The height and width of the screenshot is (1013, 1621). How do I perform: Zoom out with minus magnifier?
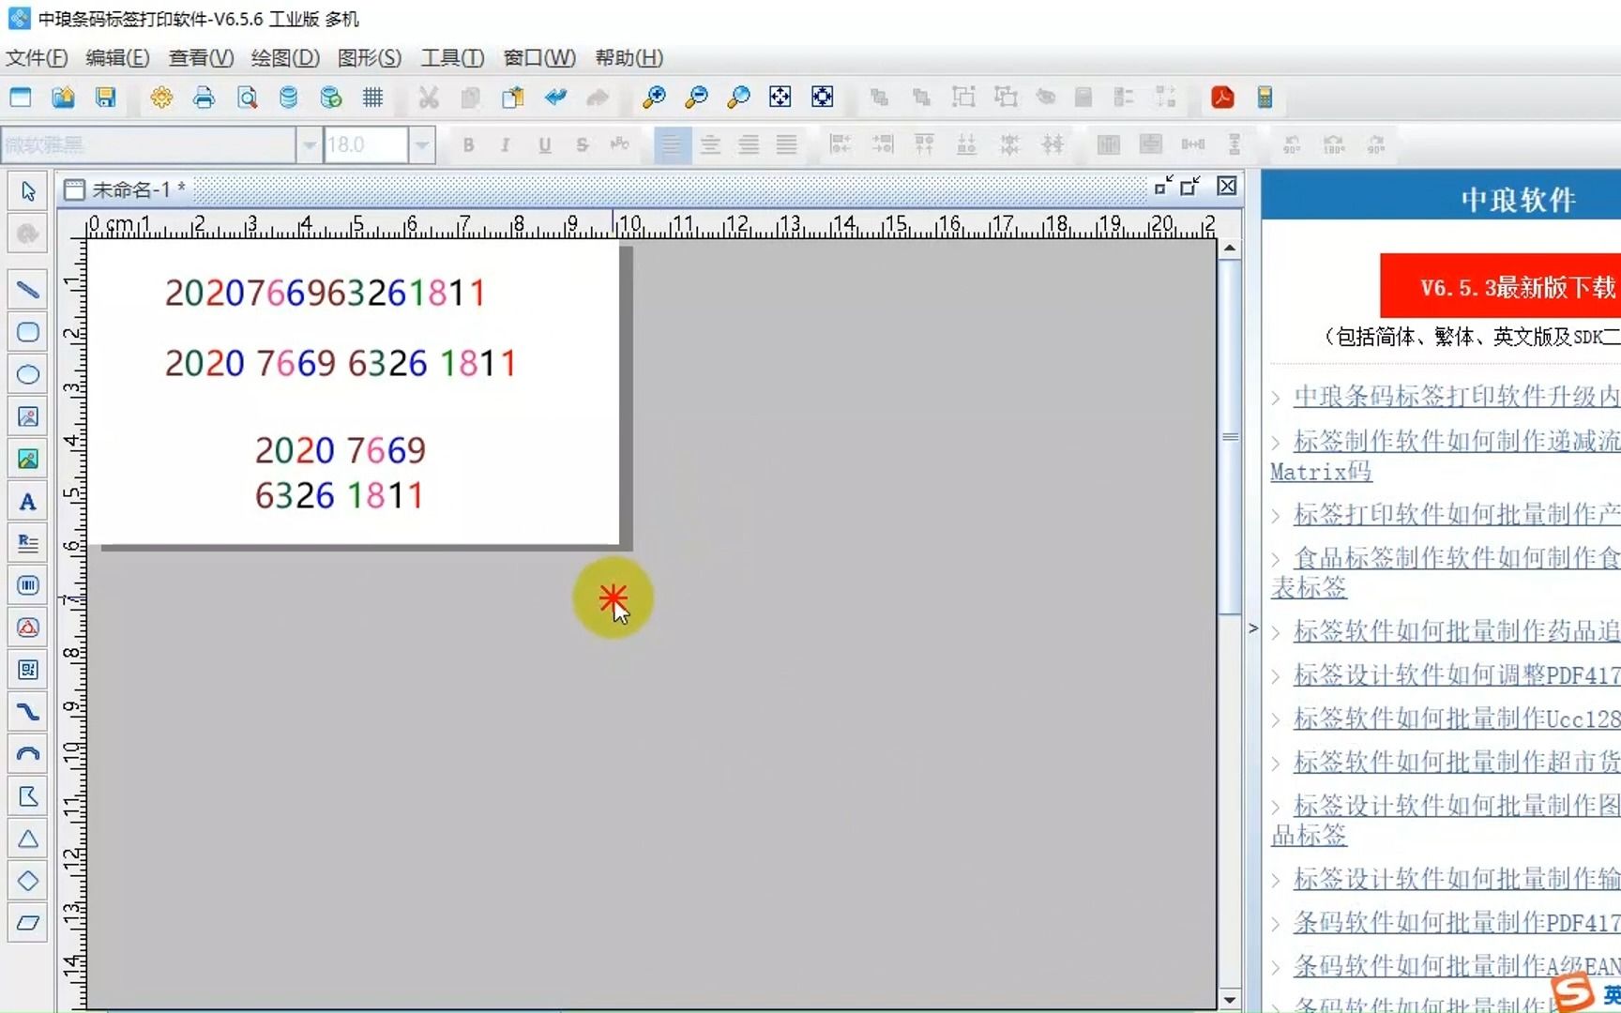696,98
